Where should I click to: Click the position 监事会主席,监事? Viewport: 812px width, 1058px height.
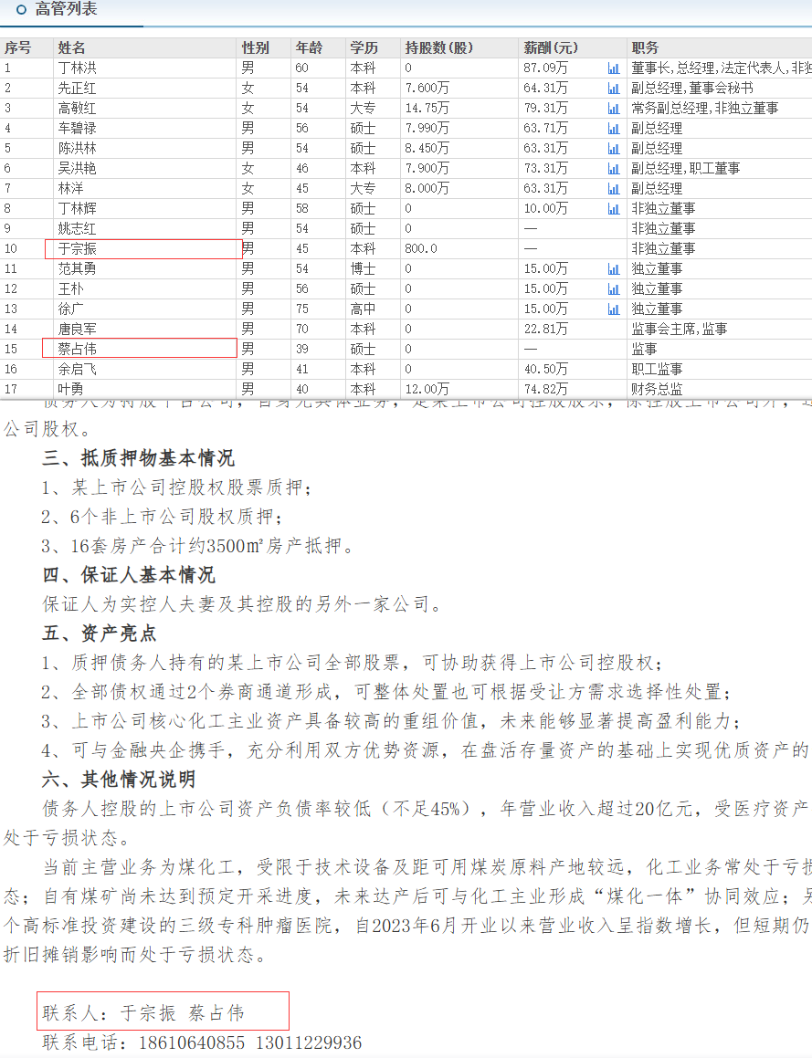coord(680,330)
